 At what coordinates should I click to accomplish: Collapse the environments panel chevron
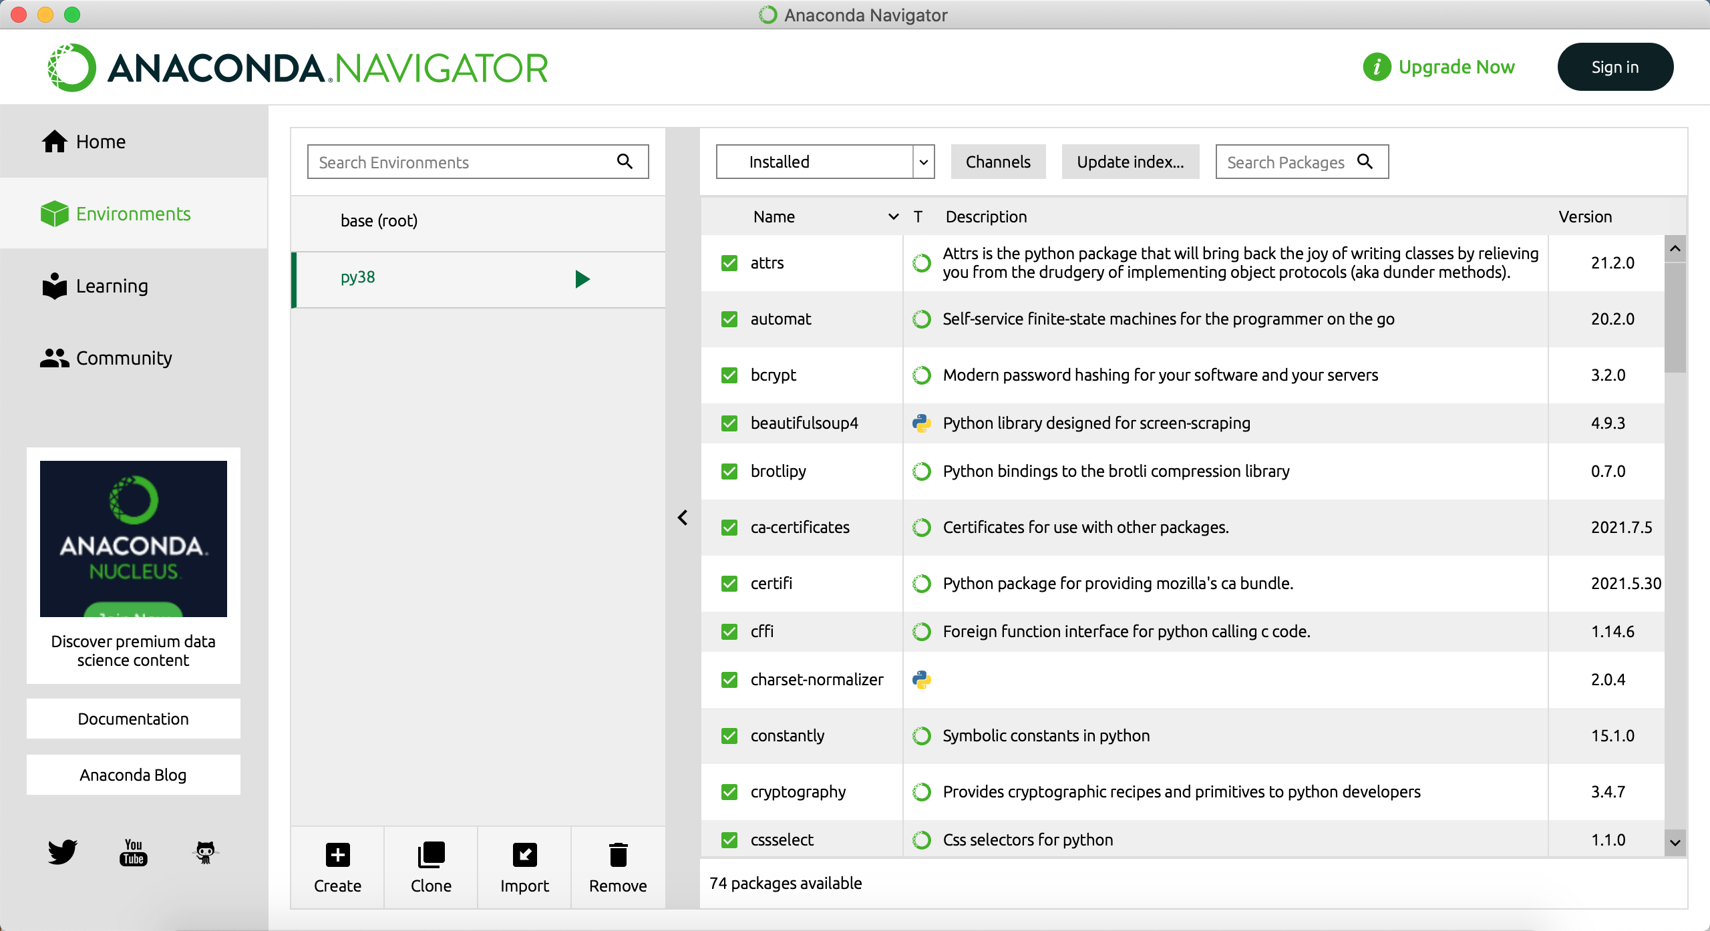[683, 518]
